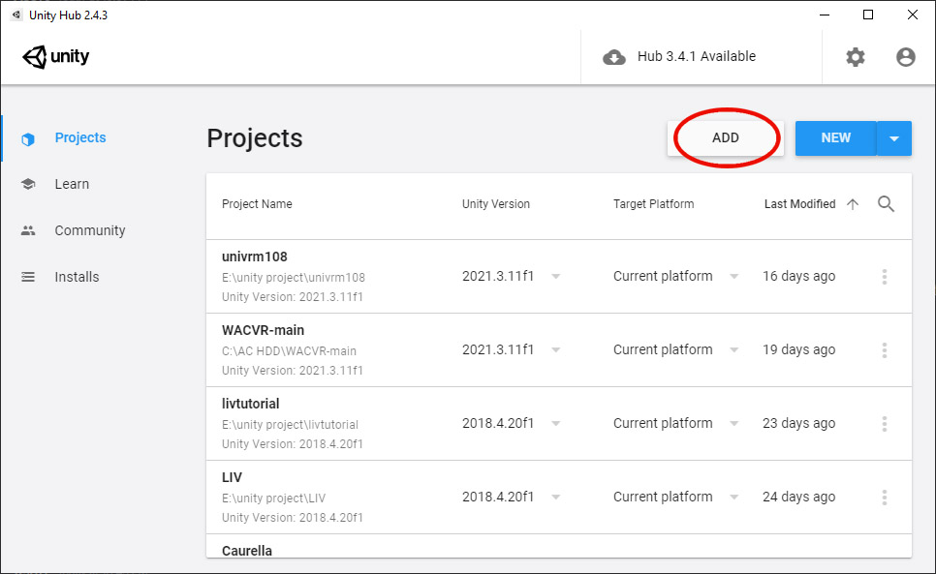
Task: Open the three-dot menu for univrm108
Action: click(884, 277)
